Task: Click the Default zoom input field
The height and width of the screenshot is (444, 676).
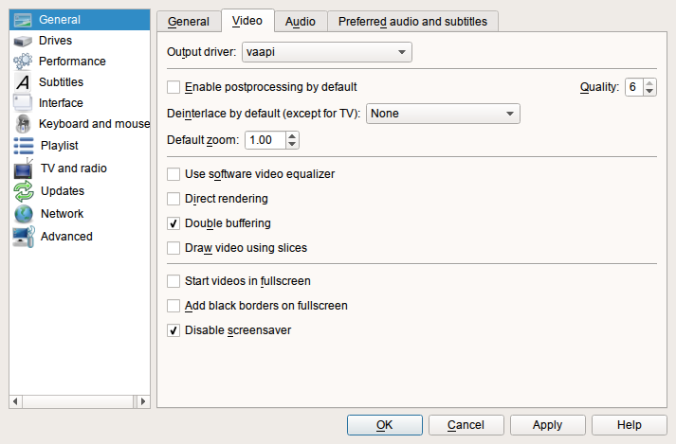Action: pos(265,140)
